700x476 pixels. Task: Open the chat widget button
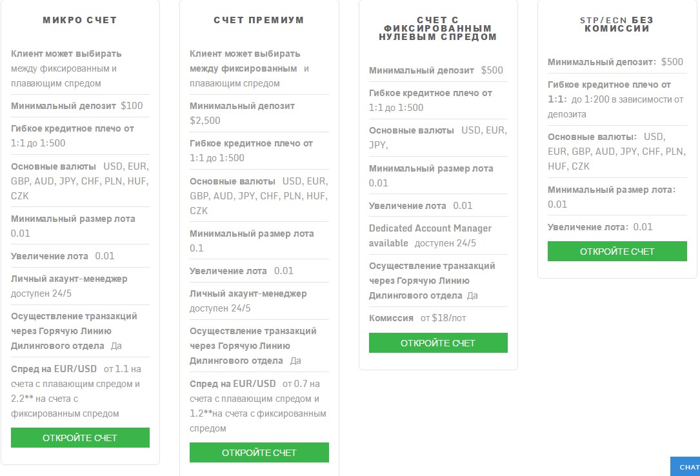point(687,466)
